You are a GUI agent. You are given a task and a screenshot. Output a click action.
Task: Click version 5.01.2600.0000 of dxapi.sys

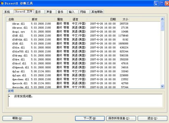coord(41,31)
